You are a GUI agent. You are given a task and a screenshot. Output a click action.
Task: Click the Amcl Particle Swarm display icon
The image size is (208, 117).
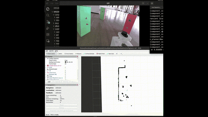[48, 78]
